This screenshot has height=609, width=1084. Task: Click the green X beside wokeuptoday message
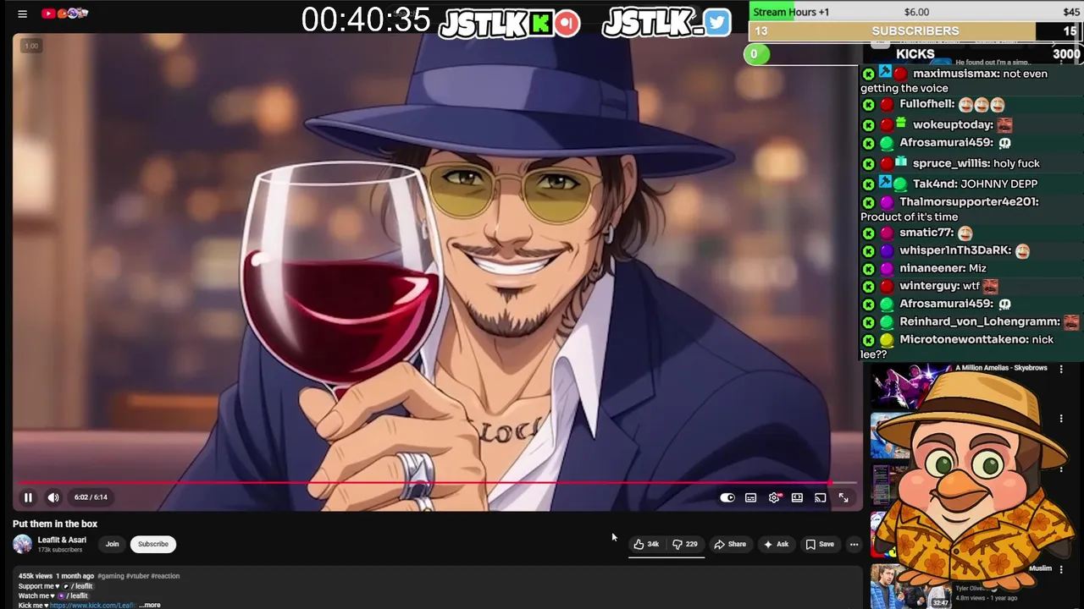point(868,125)
